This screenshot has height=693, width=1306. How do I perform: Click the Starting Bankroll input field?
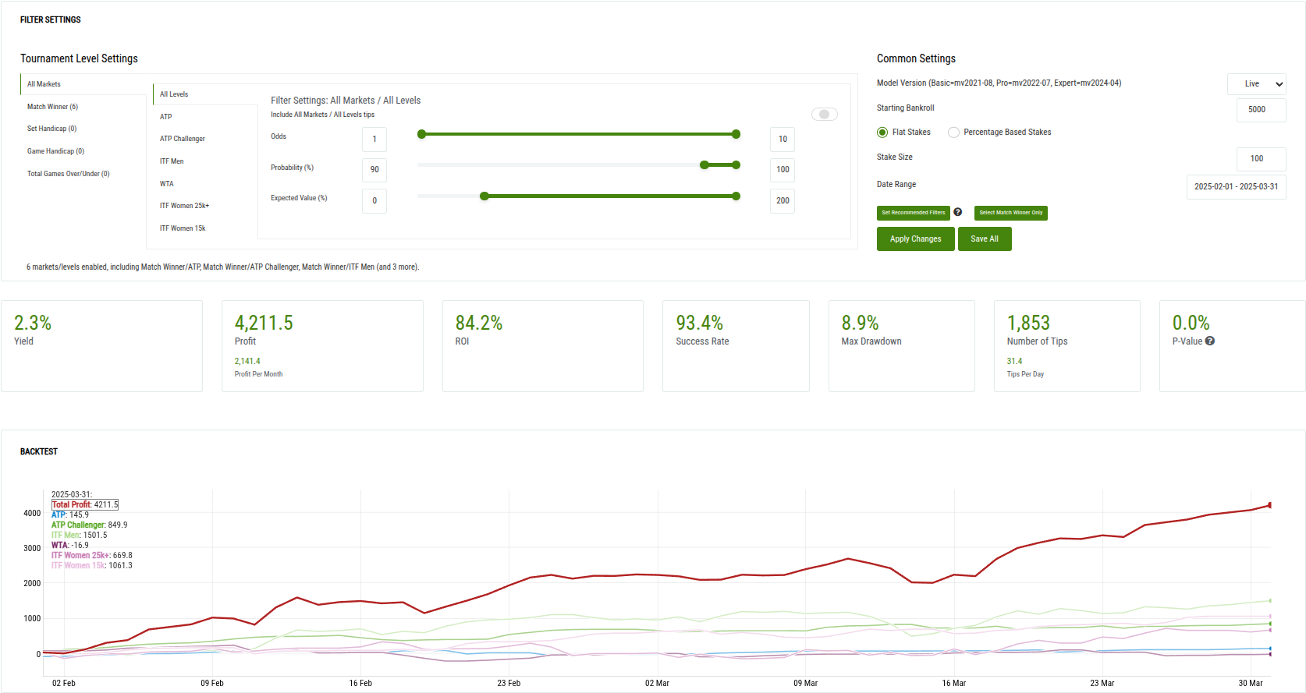click(1261, 110)
